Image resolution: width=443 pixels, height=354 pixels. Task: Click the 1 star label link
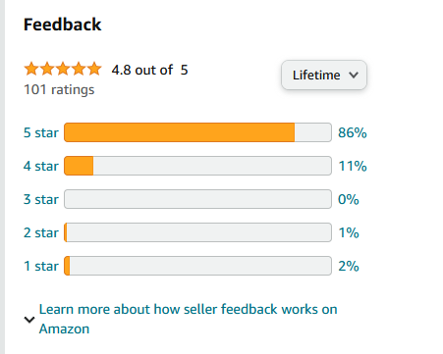coord(41,266)
